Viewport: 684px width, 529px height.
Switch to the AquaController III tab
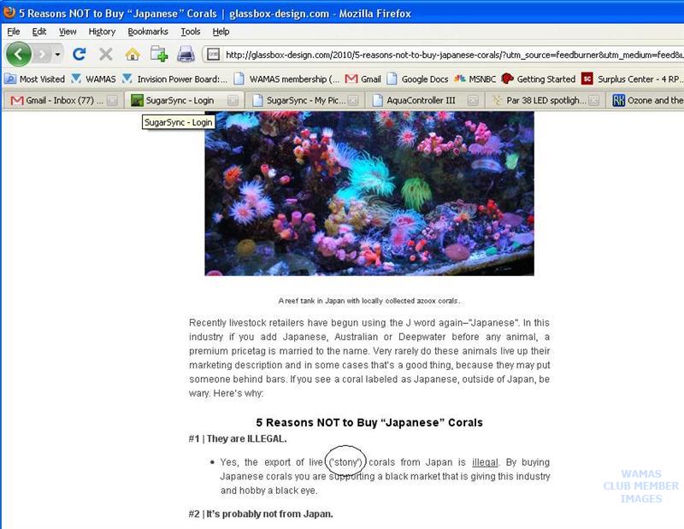click(x=421, y=100)
